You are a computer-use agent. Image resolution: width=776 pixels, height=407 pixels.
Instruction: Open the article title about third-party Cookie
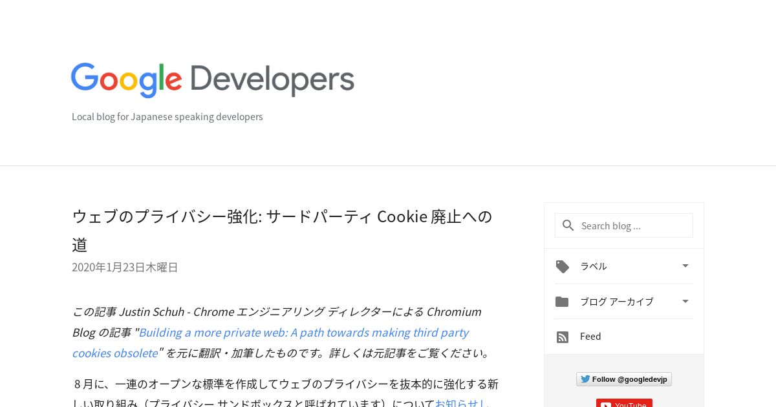coord(282,230)
